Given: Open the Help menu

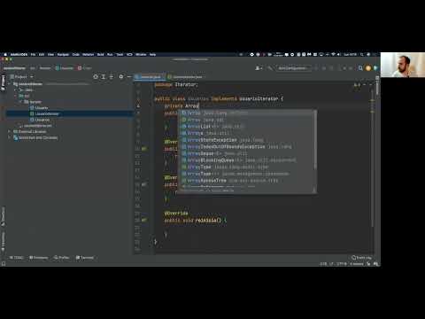Looking at the screenshot, I should coord(152,55).
